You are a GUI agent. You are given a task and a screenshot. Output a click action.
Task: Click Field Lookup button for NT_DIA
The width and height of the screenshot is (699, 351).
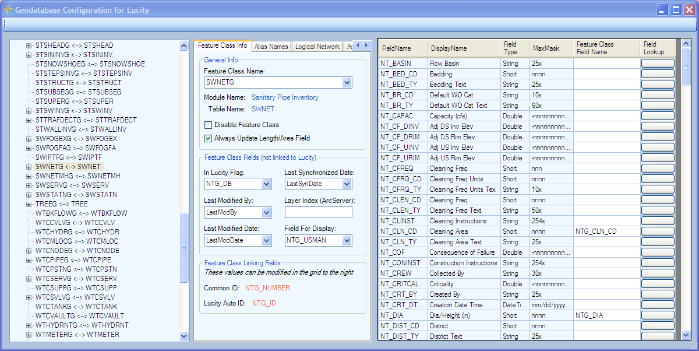(658, 315)
